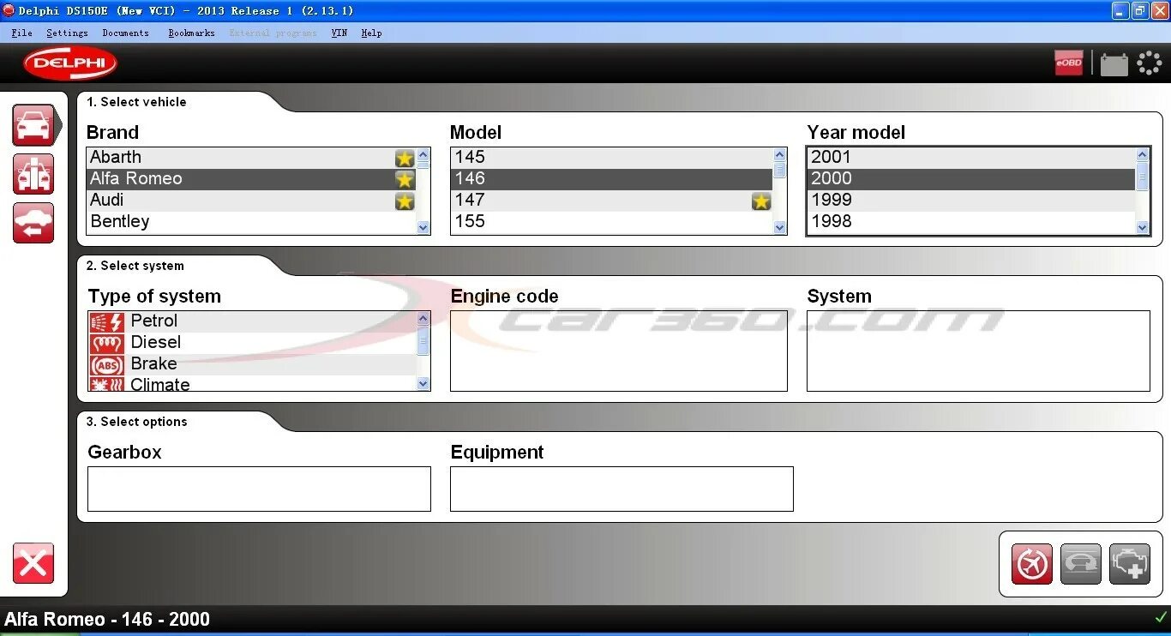Click the Gearbox list box

[x=259, y=489]
